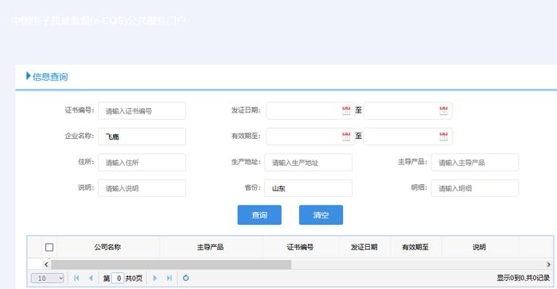The height and width of the screenshot is (289, 557).
Task: Go to first page of results
Action: coord(76,278)
